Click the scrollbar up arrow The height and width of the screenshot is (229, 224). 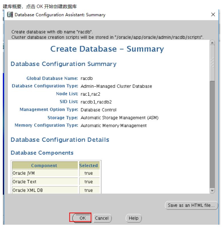click(212, 43)
